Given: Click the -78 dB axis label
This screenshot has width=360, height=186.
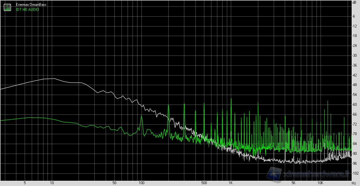Looking at the screenshot, I should (354, 134).
